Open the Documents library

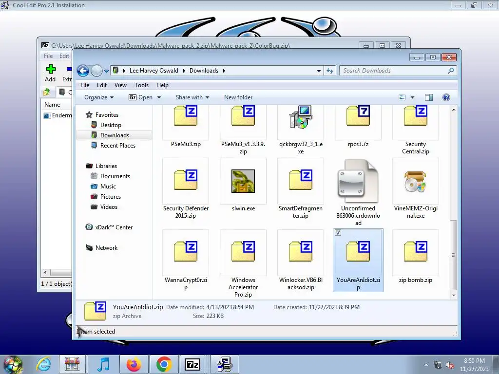[115, 176]
